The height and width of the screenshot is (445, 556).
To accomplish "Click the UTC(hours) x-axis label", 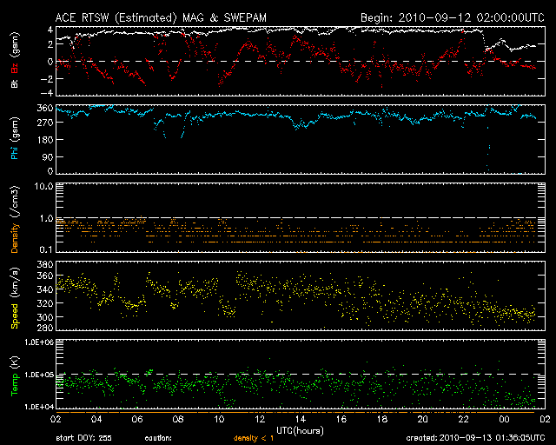I will (x=299, y=429).
